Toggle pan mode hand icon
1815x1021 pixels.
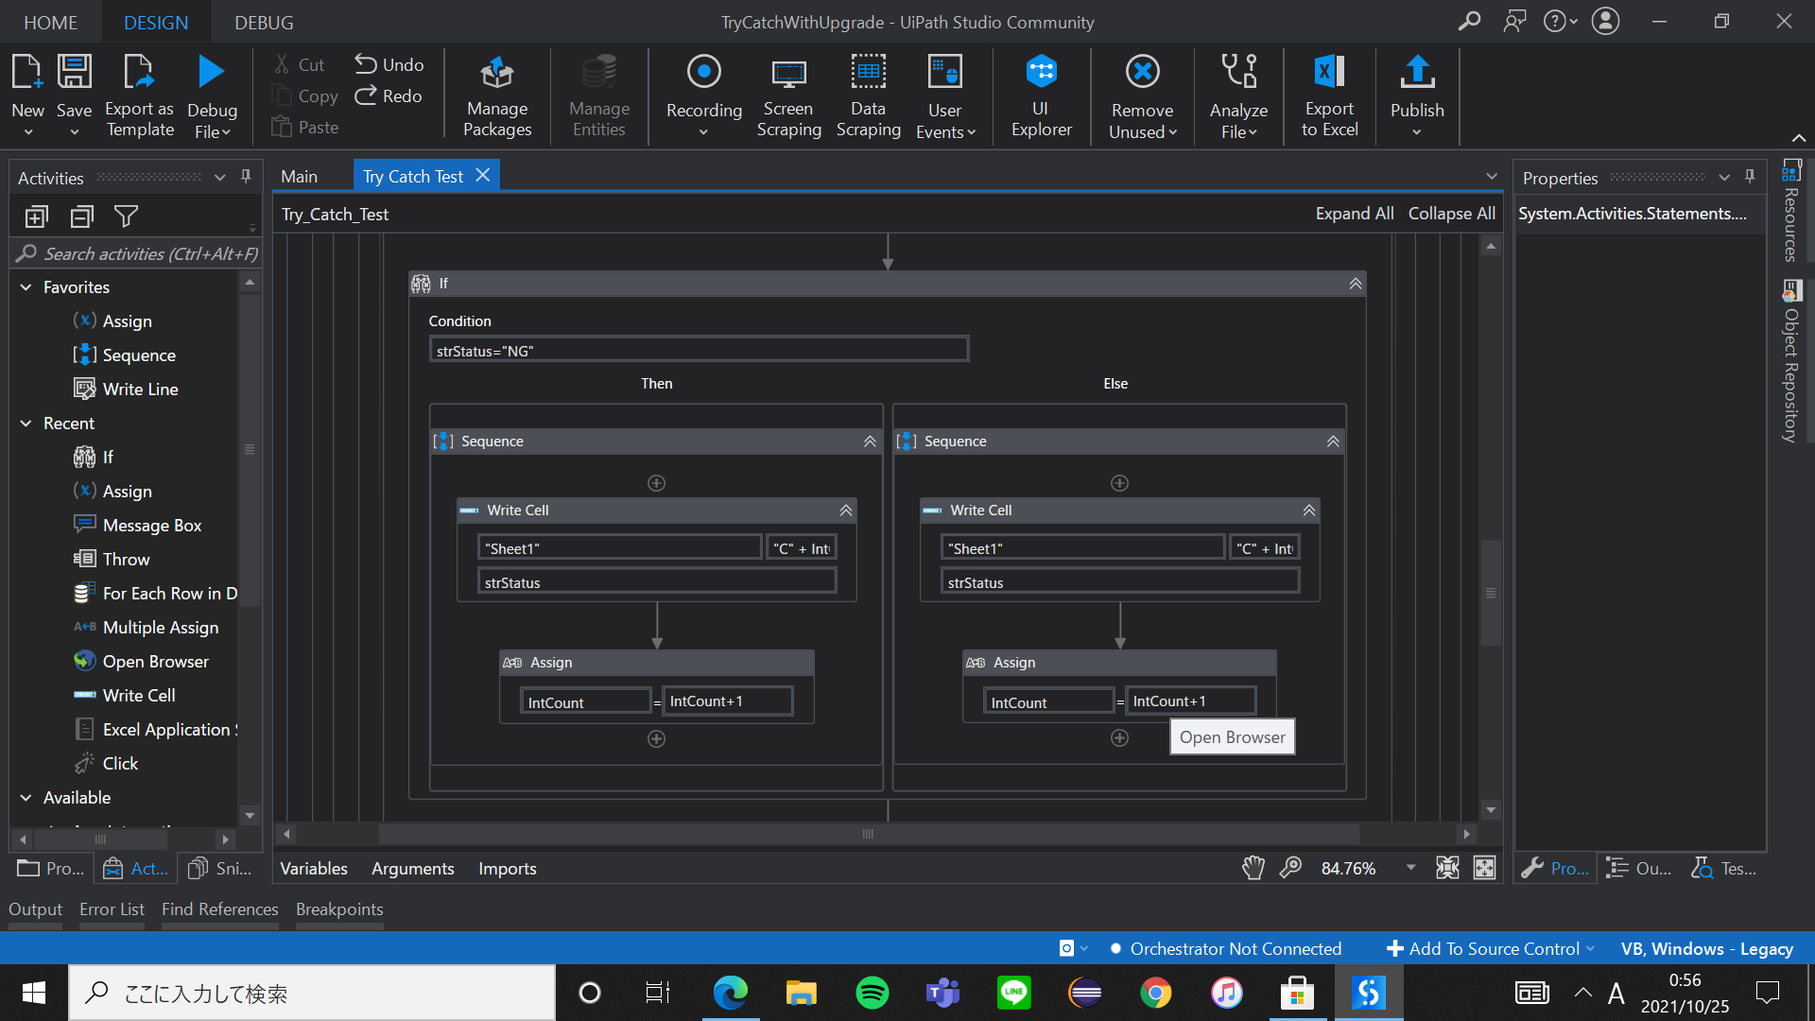[x=1253, y=868]
